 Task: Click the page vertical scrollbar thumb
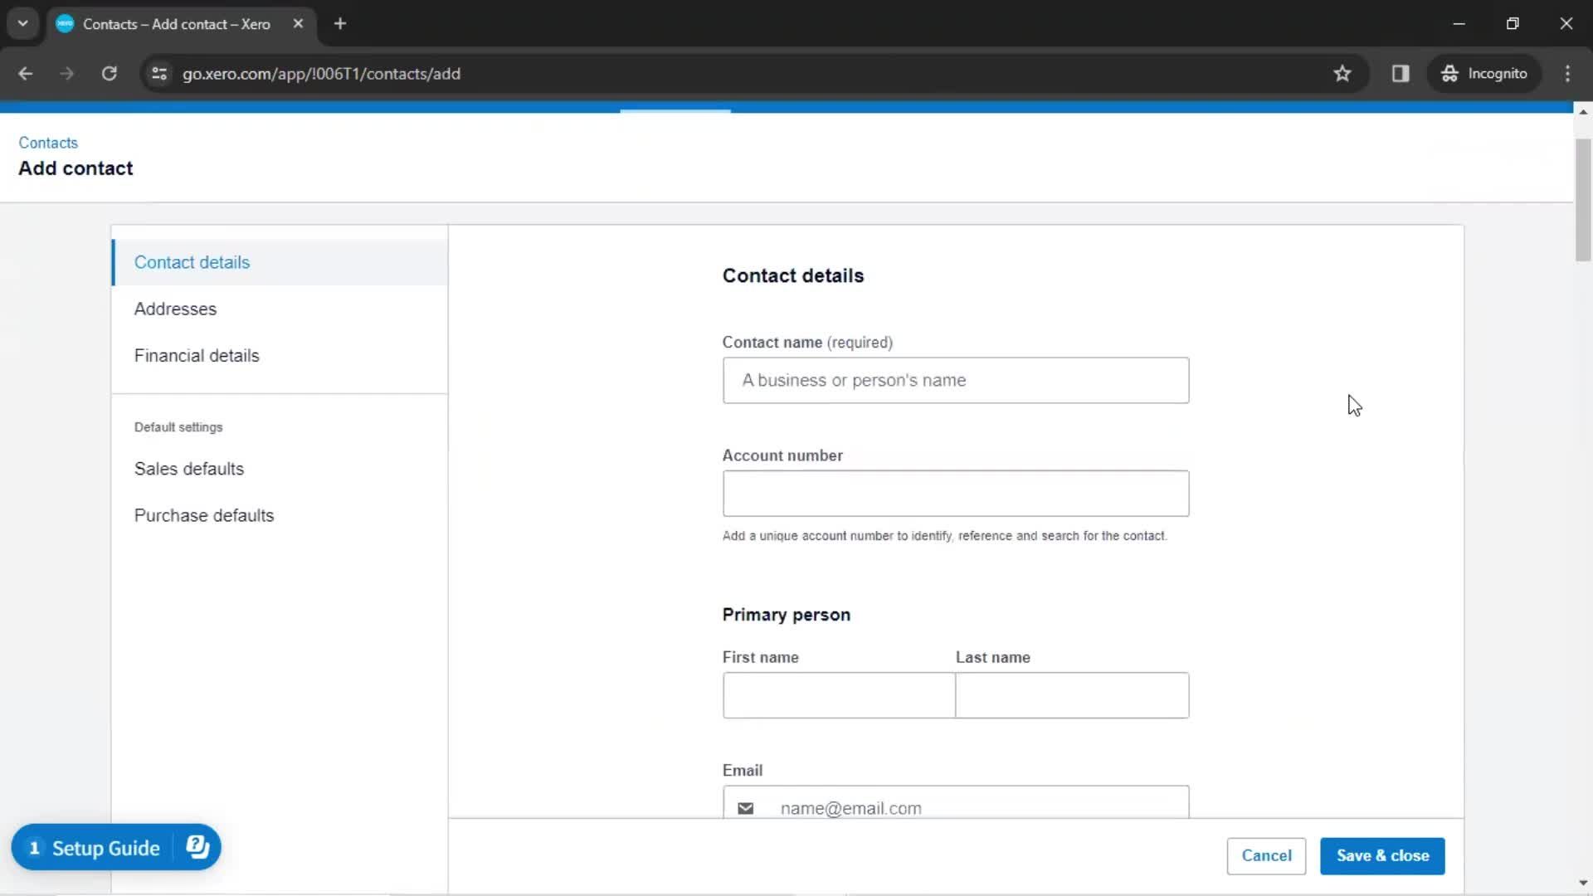coord(1583,200)
